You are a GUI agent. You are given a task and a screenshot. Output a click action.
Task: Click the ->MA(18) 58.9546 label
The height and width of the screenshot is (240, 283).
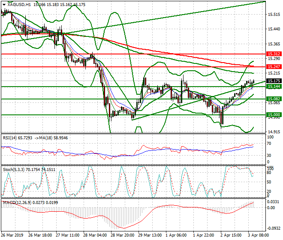point(51,138)
